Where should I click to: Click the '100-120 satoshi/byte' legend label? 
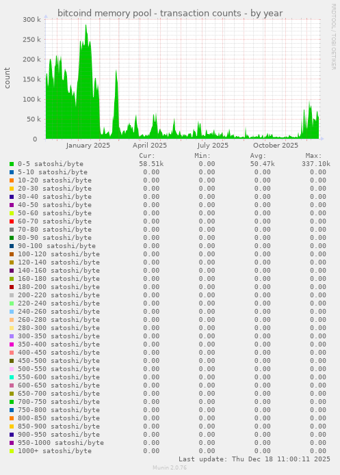point(59,254)
